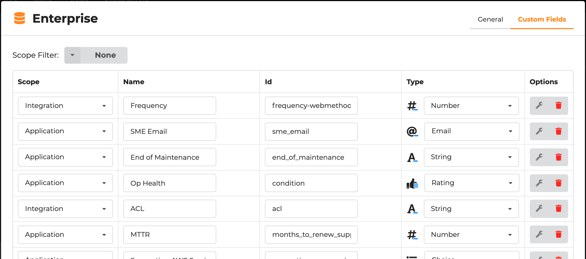Delete the SME Email custom field

point(558,131)
